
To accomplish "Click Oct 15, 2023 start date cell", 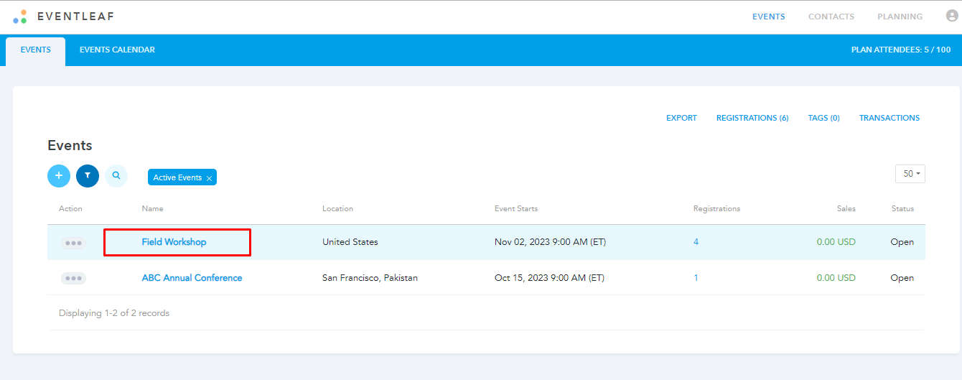I will 549,278.
